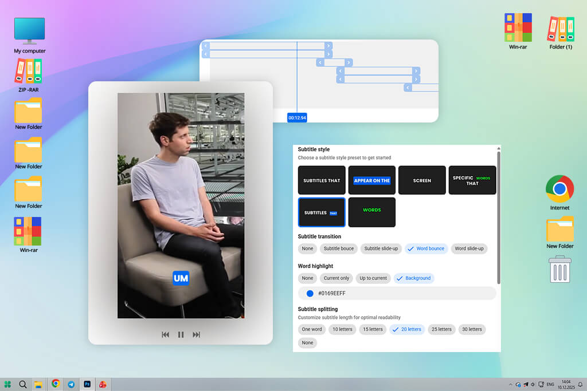Click the Telegram icon in the system tray

[526, 384]
